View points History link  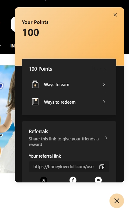click(99, 69)
